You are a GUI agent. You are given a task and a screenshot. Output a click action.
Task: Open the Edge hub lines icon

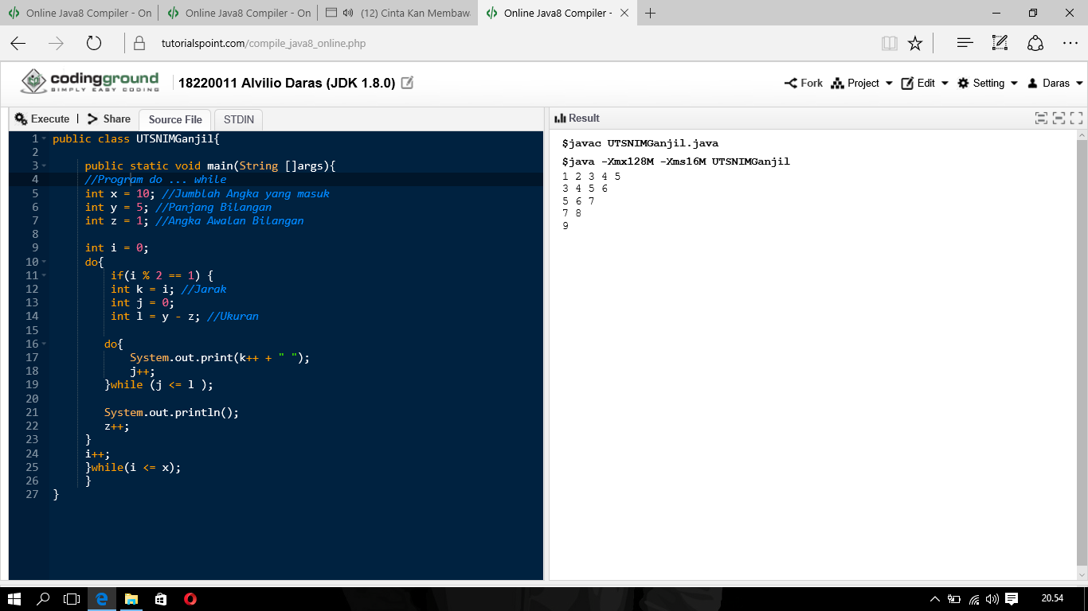(965, 43)
